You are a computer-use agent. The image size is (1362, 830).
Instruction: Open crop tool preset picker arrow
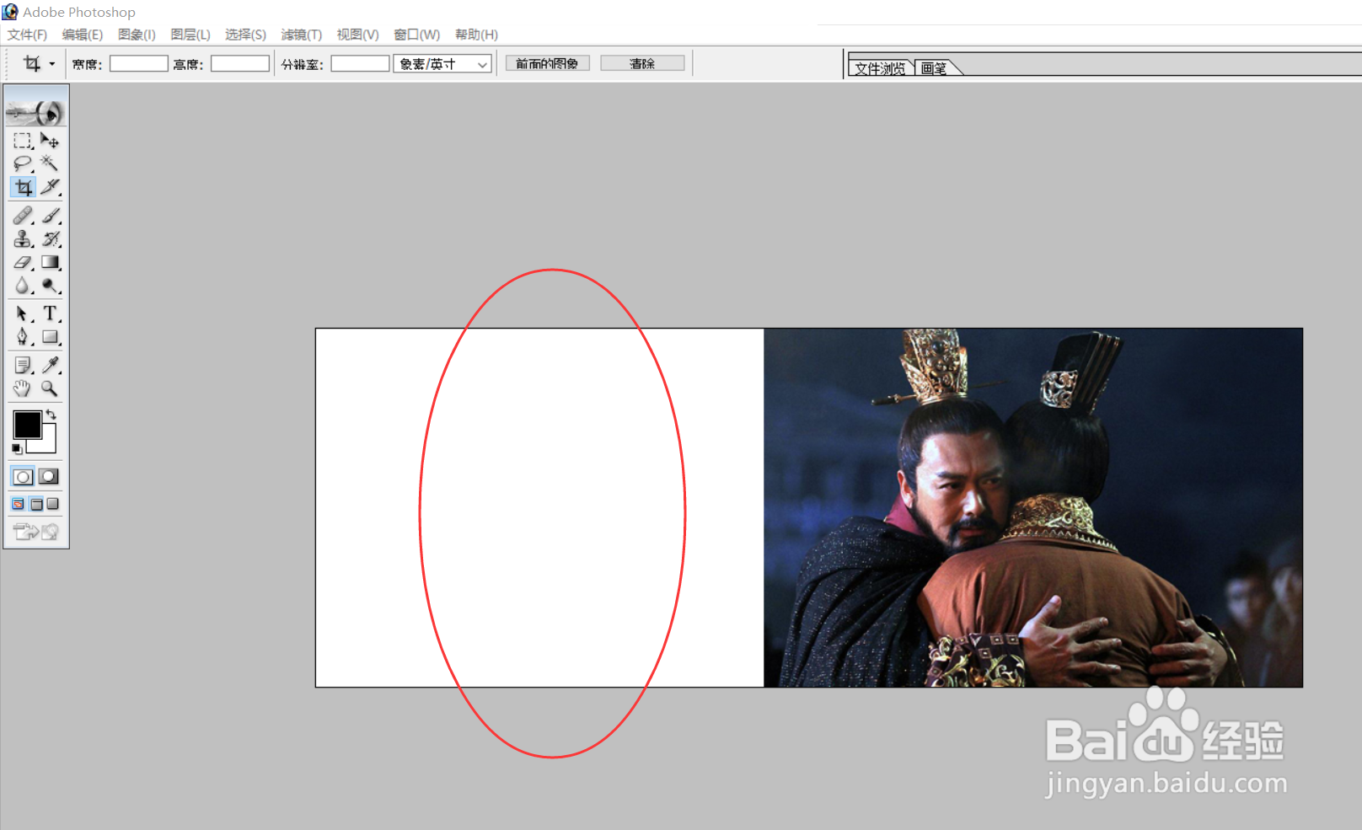tap(51, 64)
